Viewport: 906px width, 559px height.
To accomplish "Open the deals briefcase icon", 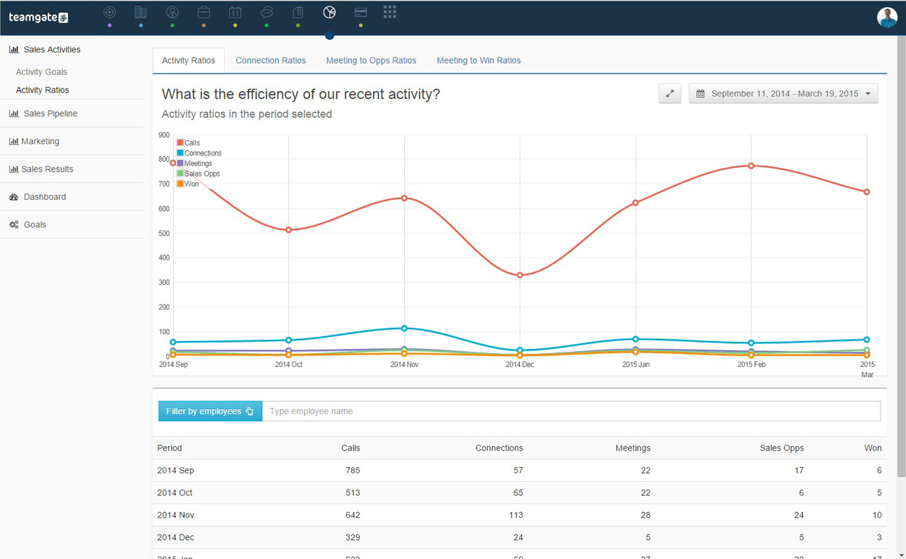I will (x=204, y=12).
